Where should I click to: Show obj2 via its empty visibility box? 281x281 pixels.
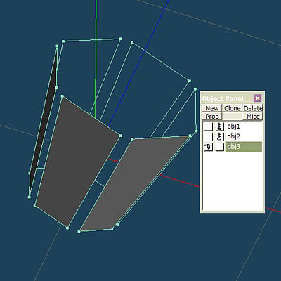pyautogui.click(x=209, y=136)
